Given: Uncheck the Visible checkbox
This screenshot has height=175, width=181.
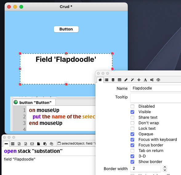Looking at the screenshot, I should click(x=132, y=112).
